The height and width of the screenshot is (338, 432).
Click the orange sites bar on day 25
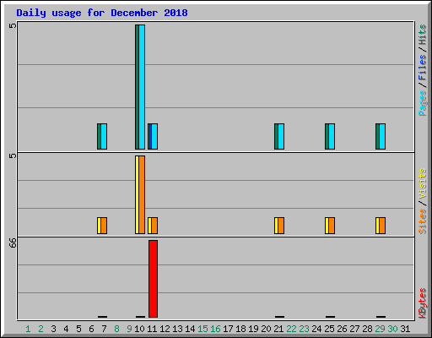click(x=332, y=226)
